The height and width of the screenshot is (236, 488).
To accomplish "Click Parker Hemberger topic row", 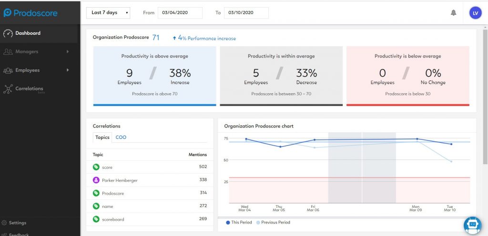I will [x=150, y=180].
